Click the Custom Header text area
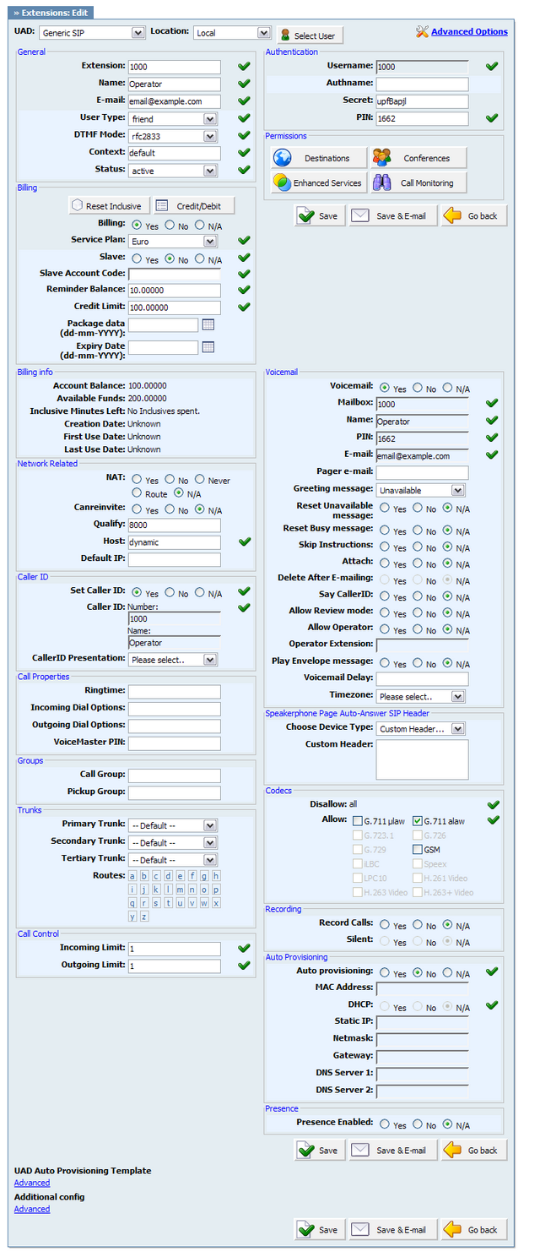The width and height of the screenshot is (540, 1257). [422, 759]
